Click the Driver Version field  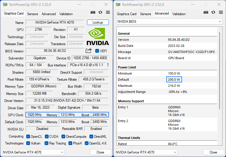(x=67, y=100)
